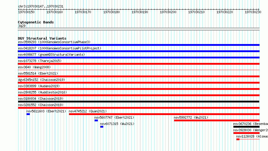Open the nsv3383899 (Audano2019) label
The width and height of the screenshot is (268, 151).
[39, 86]
